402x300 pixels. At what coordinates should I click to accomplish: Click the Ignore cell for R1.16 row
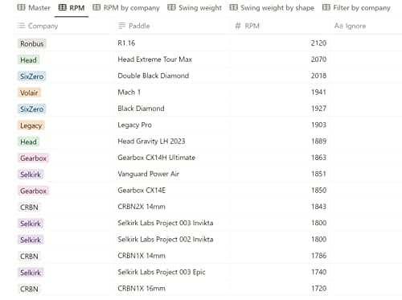point(366,43)
